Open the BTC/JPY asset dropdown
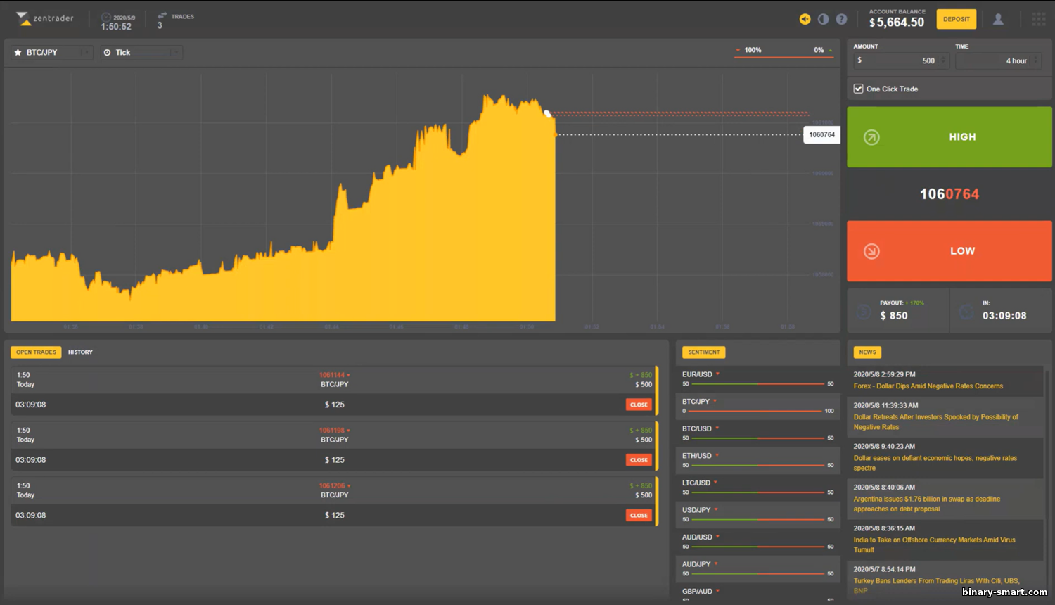The height and width of the screenshot is (605, 1055). click(52, 53)
